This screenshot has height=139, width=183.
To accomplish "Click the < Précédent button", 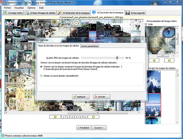I will 84,128.
